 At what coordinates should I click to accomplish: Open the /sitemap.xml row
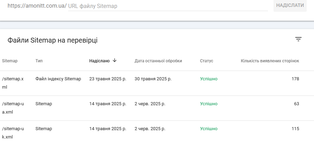(157, 83)
